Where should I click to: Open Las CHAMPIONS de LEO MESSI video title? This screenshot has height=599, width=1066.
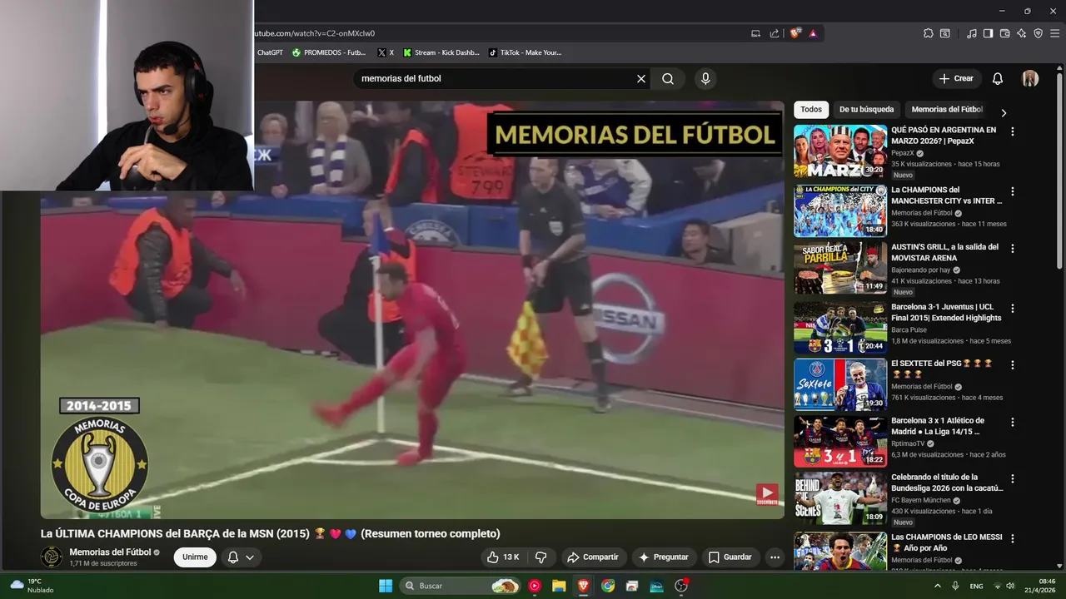coord(946,542)
